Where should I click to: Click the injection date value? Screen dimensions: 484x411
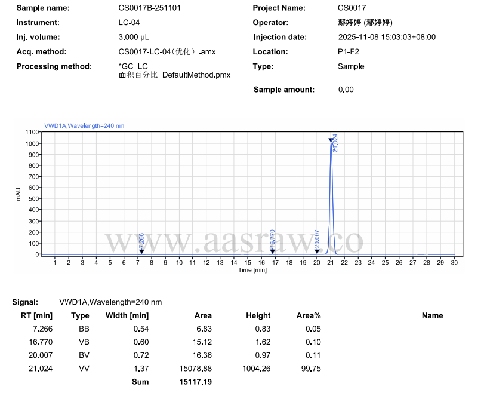point(387,37)
